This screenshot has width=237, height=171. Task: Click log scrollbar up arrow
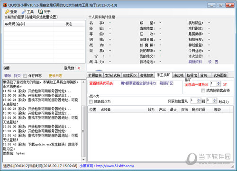click(x=83, y=82)
